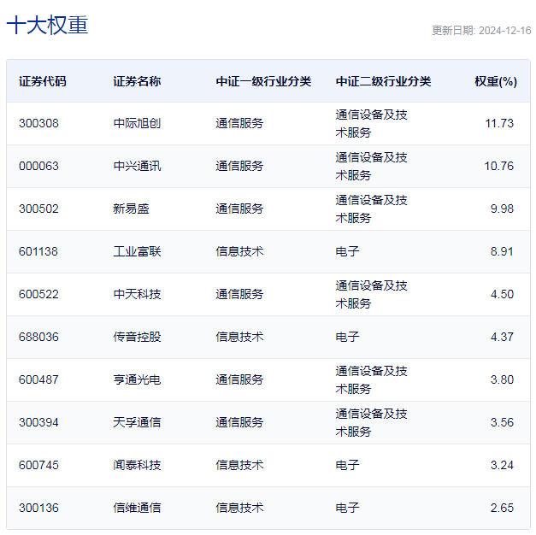This screenshot has height=535, width=536.
Task: Click the update date 2024-12-16
Action: click(504, 31)
